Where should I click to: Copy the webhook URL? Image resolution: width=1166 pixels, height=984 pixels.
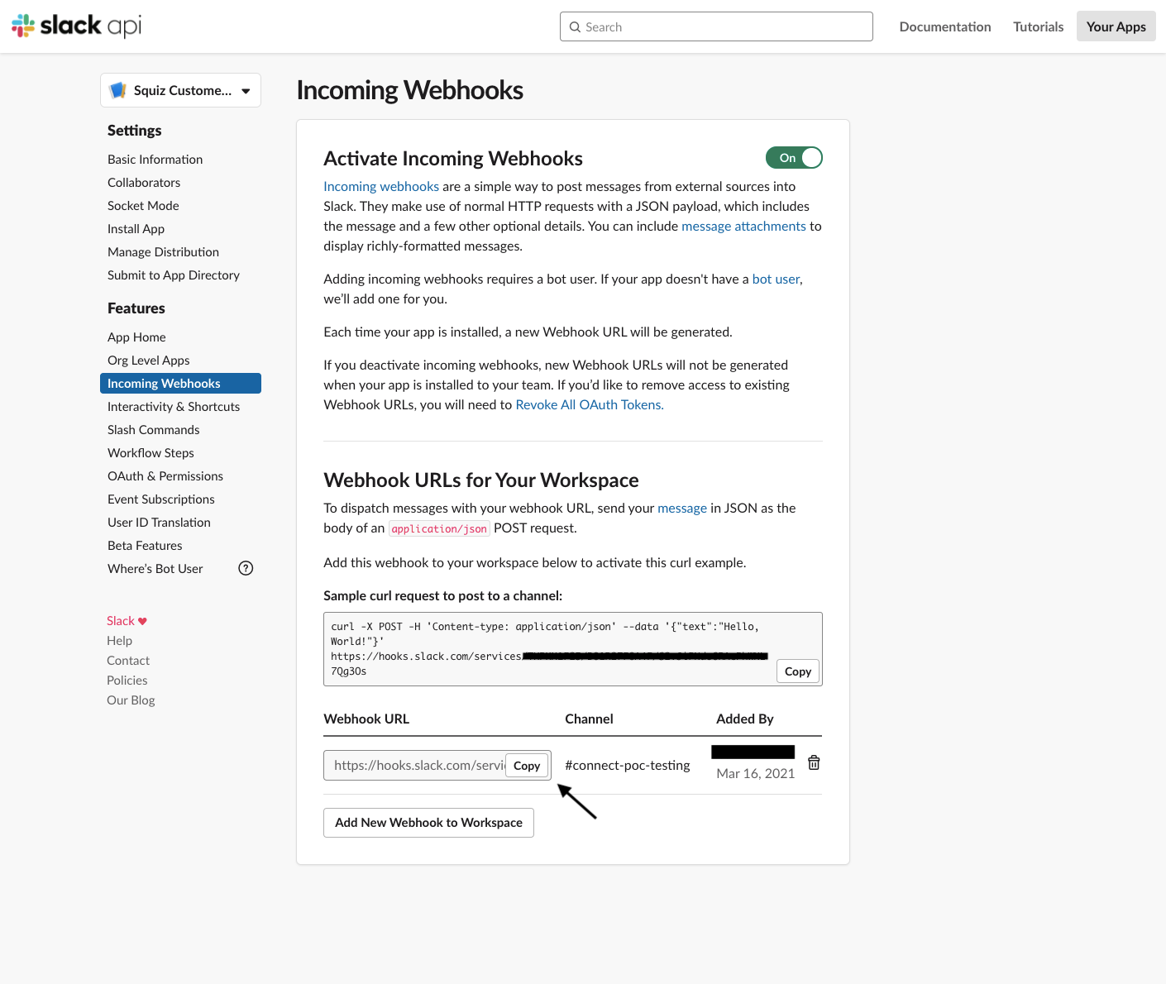(527, 766)
